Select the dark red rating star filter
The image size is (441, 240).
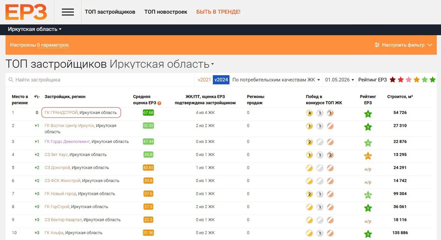(x=392, y=80)
